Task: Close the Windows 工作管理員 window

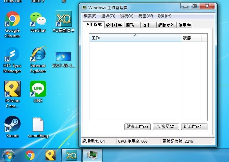Action: [x=207, y=6]
